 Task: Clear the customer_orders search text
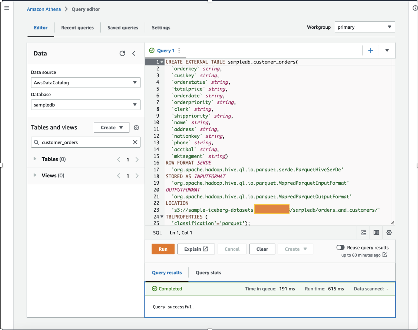(x=135, y=142)
